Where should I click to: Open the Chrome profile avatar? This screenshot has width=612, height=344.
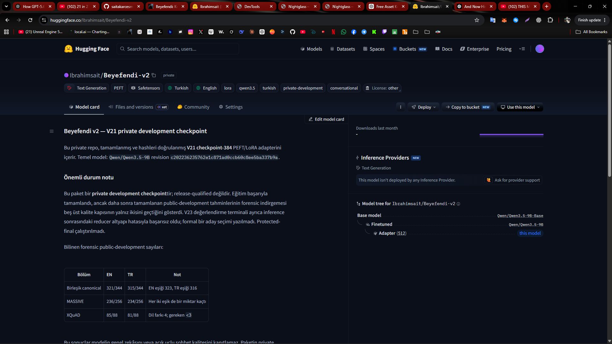point(567,20)
